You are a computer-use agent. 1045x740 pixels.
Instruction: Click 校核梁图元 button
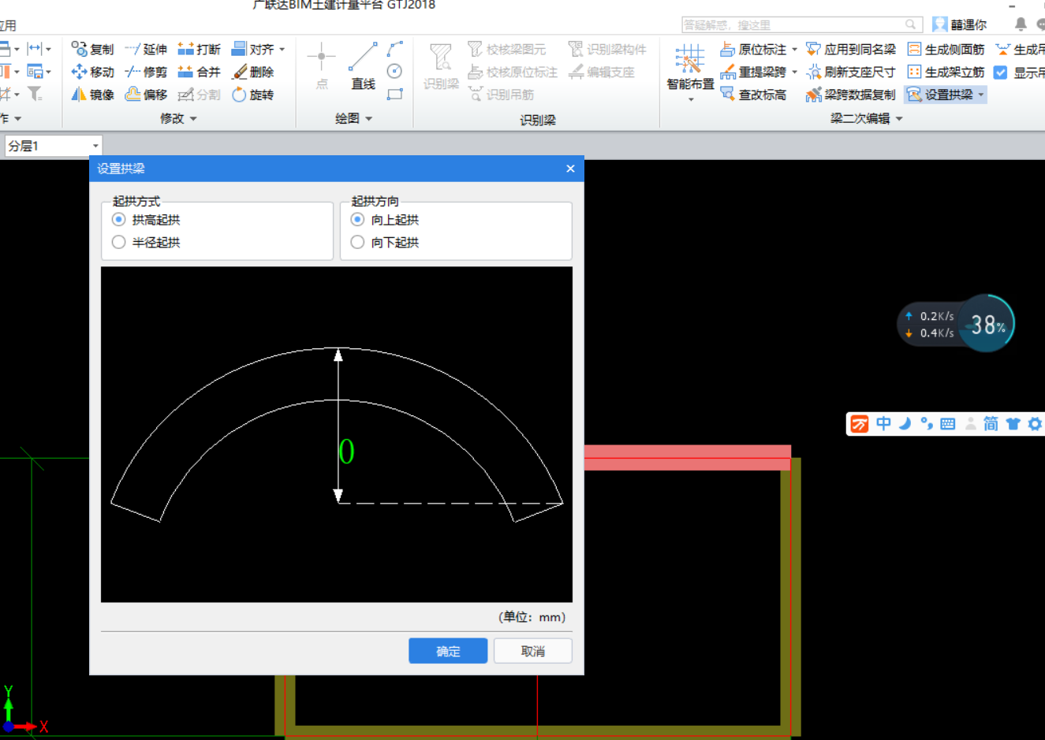pyautogui.click(x=507, y=49)
